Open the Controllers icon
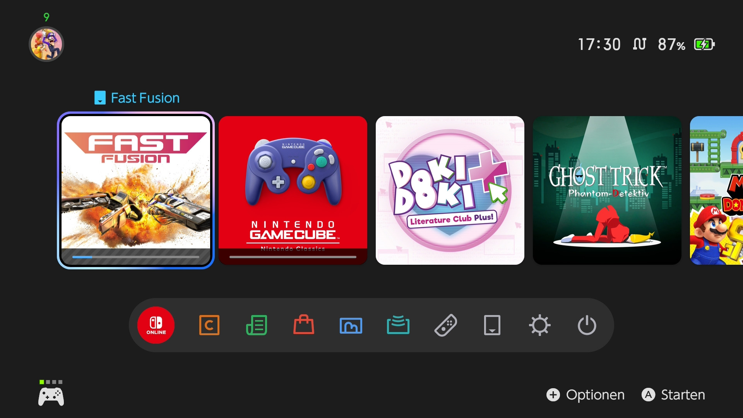This screenshot has width=743, height=418. 445,325
